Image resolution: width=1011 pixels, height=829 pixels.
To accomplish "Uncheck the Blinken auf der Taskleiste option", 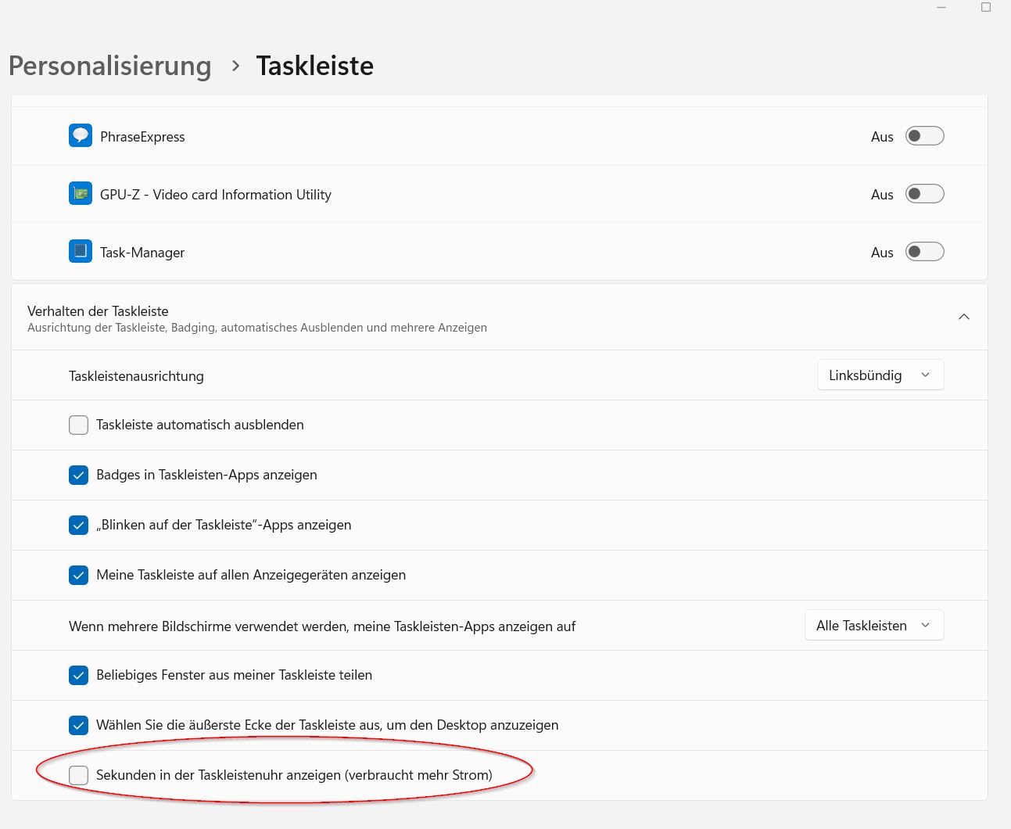I will [x=79, y=525].
